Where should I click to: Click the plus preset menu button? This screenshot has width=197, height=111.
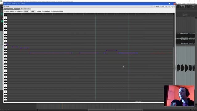click(x=154, y=6)
